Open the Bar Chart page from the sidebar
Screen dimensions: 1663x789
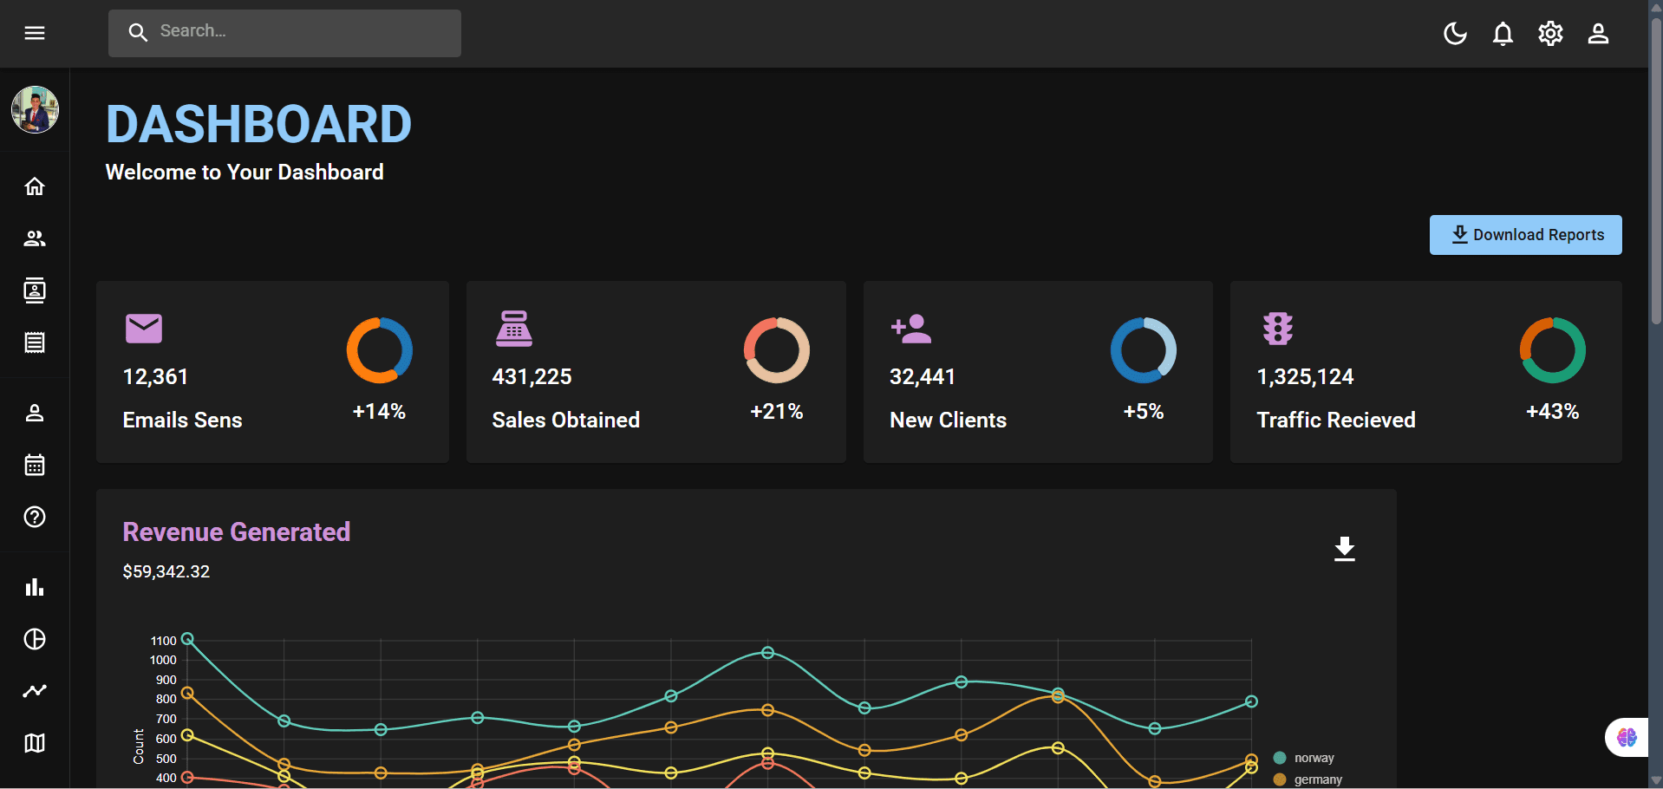pyautogui.click(x=35, y=587)
